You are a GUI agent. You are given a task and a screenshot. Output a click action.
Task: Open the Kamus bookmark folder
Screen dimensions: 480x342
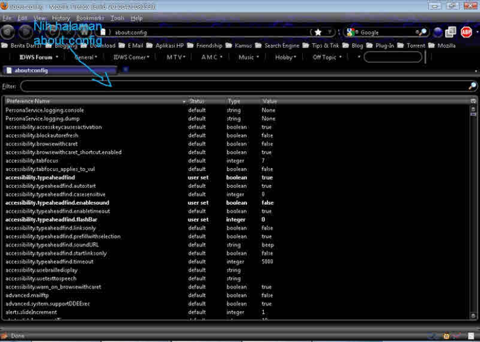click(239, 45)
